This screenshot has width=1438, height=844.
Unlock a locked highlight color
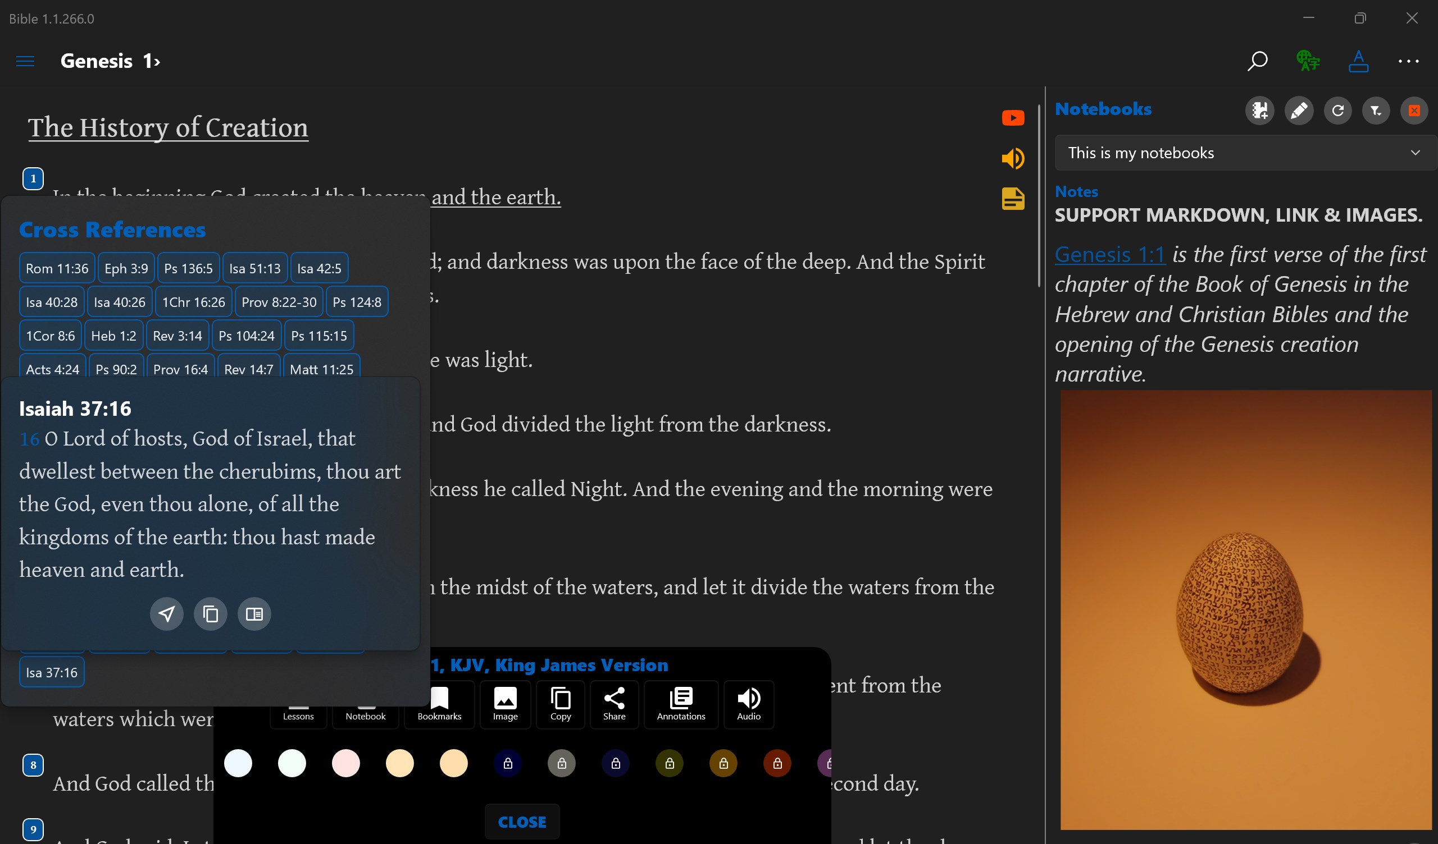(x=508, y=763)
